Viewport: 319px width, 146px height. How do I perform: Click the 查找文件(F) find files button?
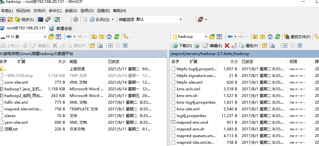[x=298, y=37]
